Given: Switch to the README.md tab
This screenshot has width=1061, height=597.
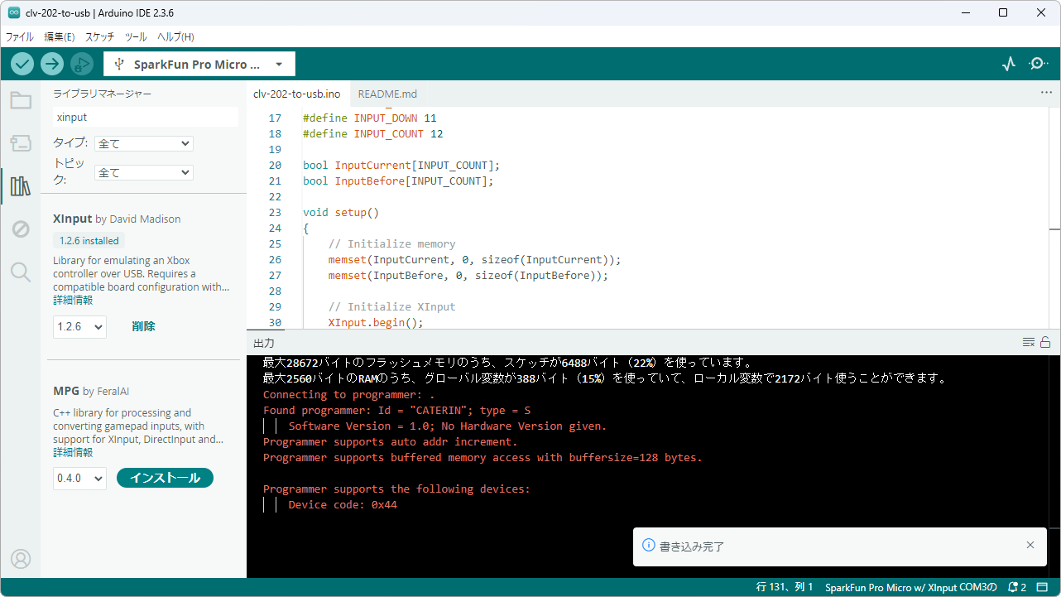Looking at the screenshot, I should point(387,94).
